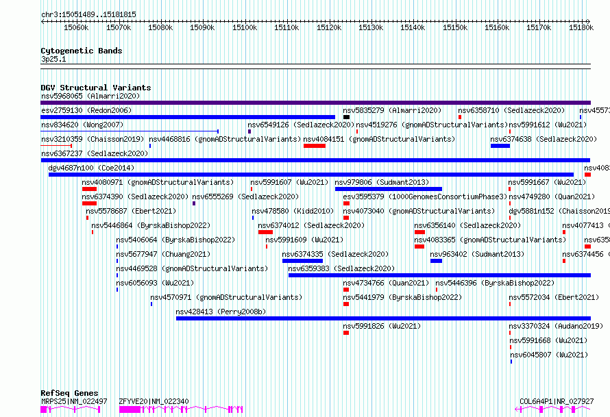This screenshot has height=417, width=610.
Task: Open nsv5991668 (Wu2021) label
Action: [548, 340]
